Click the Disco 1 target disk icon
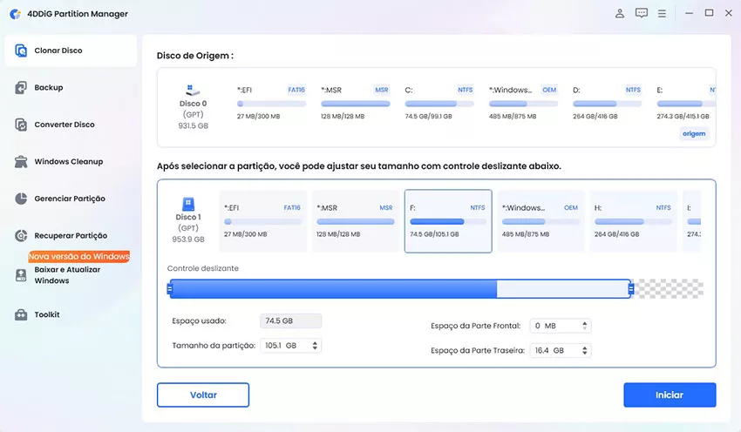This screenshot has height=432, width=741. pyautogui.click(x=188, y=204)
